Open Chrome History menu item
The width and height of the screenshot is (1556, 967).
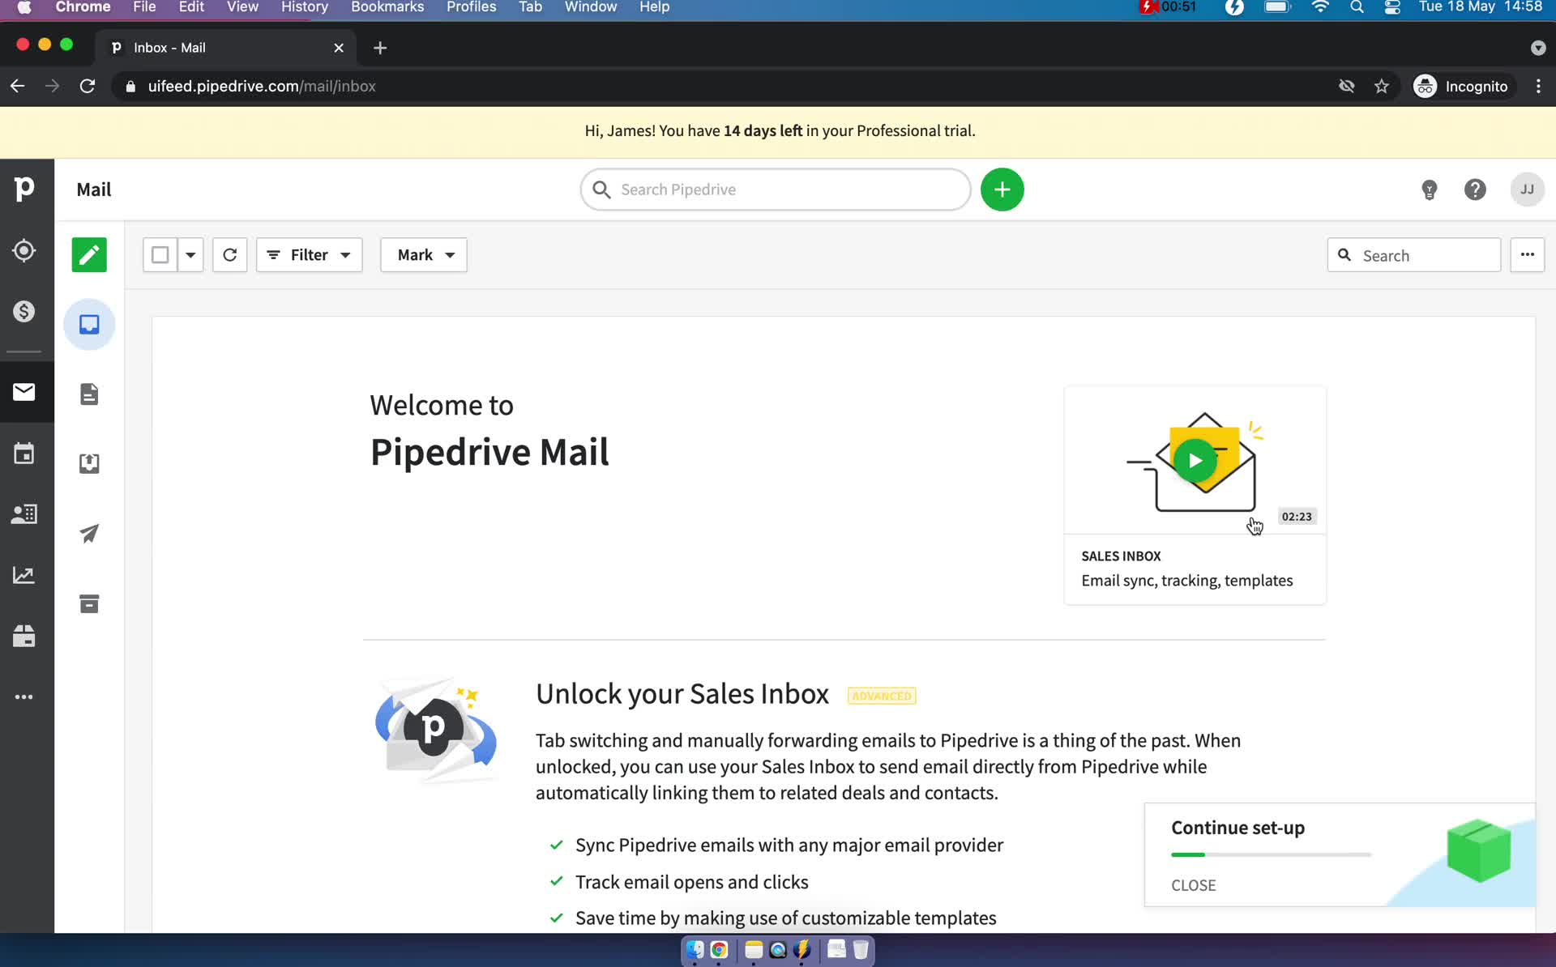303,8
